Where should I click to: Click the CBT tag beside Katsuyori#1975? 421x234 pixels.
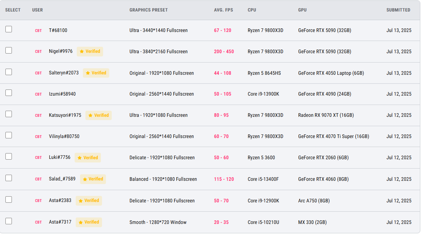pyautogui.click(x=39, y=115)
